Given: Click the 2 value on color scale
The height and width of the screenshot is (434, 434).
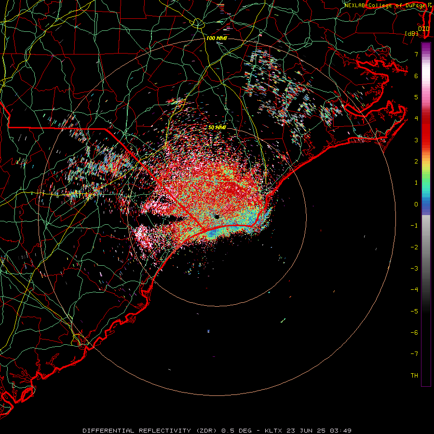Looking at the screenshot, I should [x=416, y=162].
